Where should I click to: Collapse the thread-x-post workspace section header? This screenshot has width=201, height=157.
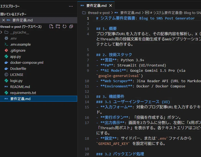tap(21, 27)
